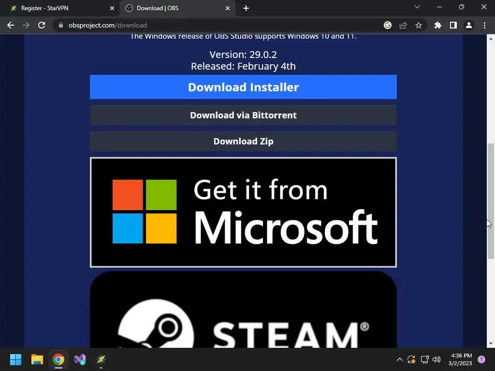Viewport: 495px width, 371px height.
Task: Open tab search dropdown chevron
Action: click(417, 7)
